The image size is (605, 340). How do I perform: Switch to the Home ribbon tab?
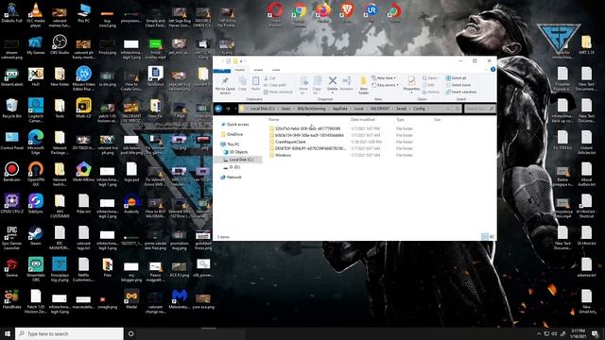pos(239,70)
